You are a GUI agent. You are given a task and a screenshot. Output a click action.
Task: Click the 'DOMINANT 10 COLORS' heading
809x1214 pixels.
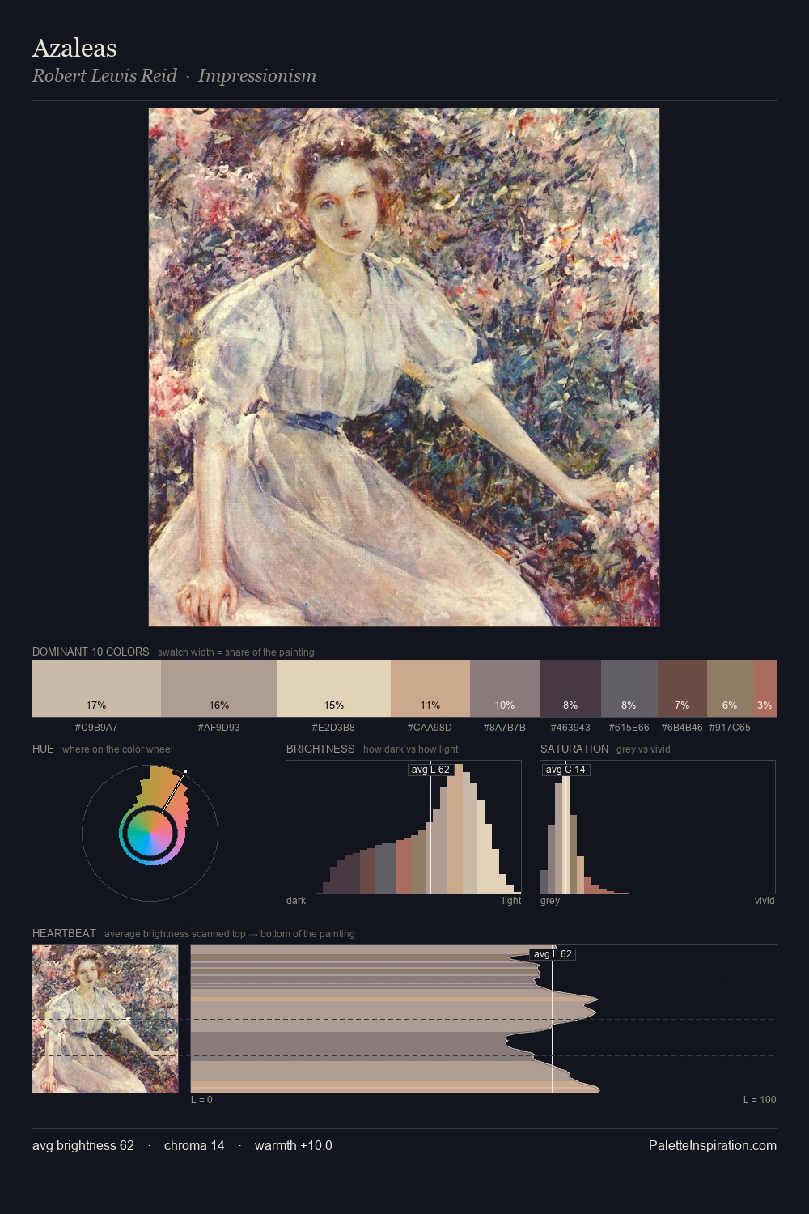click(x=91, y=652)
